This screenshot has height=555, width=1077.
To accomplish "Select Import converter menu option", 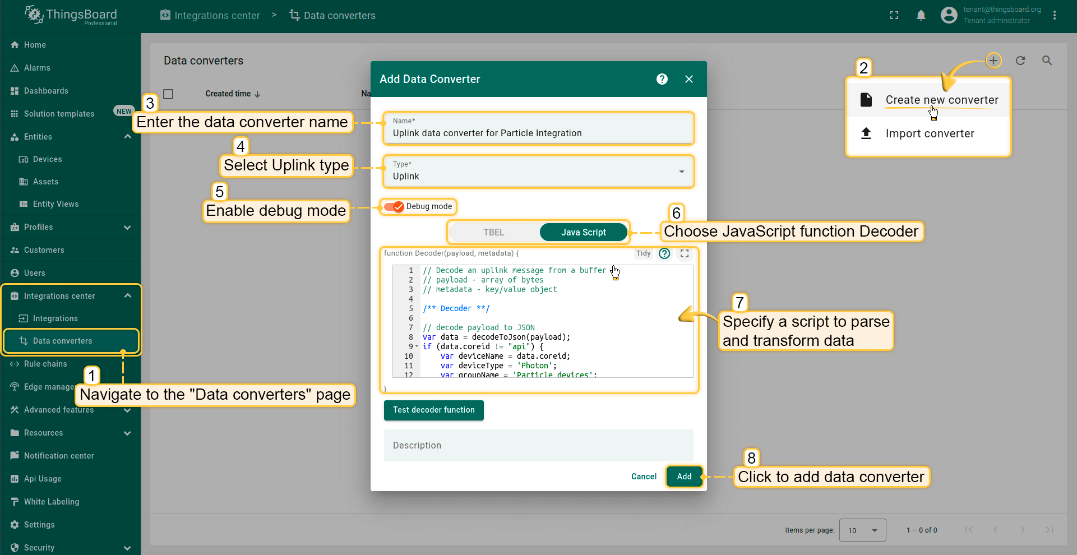I will coord(929,133).
